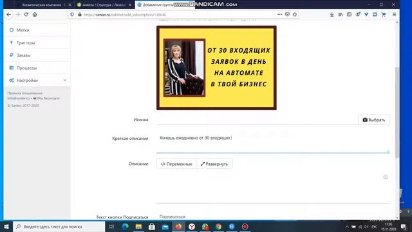Open Microsoft Edge from taskbar
The width and height of the screenshot is (412, 232).
tap(126, 226)
